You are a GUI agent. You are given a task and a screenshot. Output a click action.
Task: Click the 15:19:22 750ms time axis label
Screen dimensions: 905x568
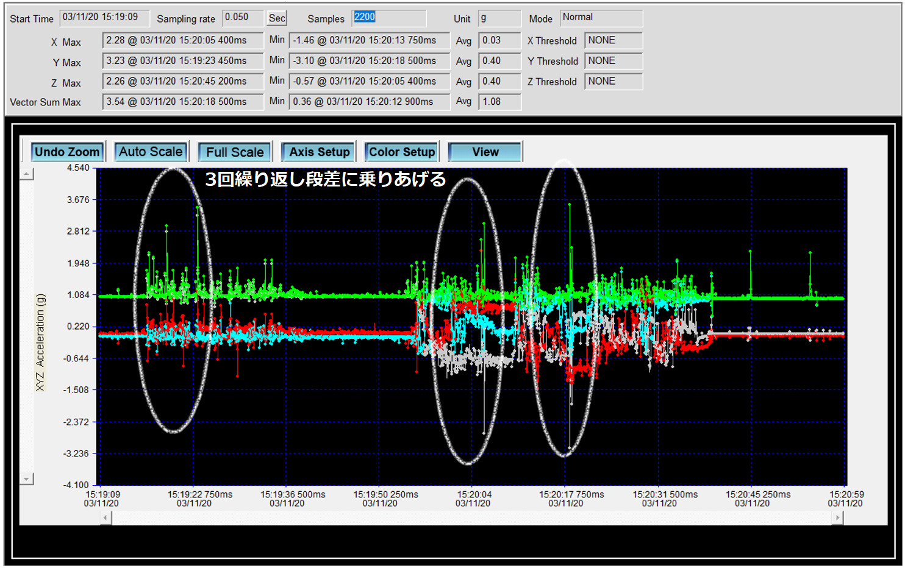pos(200,499)
